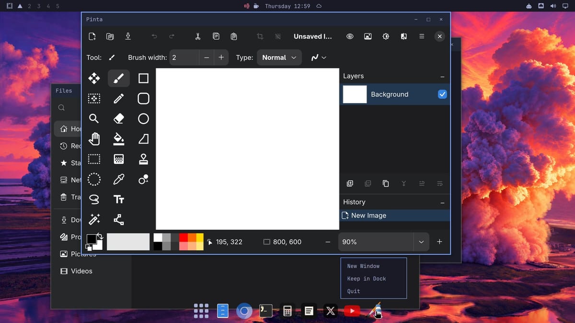This screenshot has width=575, height=323.
Task: Create a new image from toolbar
Action: 92,36
